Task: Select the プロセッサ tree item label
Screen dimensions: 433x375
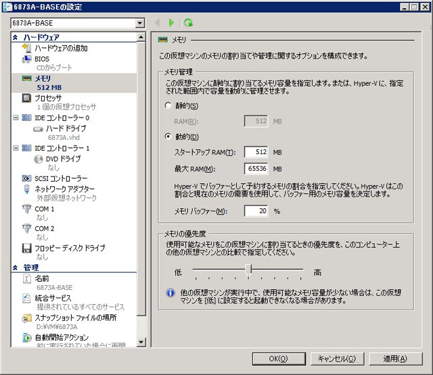Action: pyautogui.click(x=48, y=98)
